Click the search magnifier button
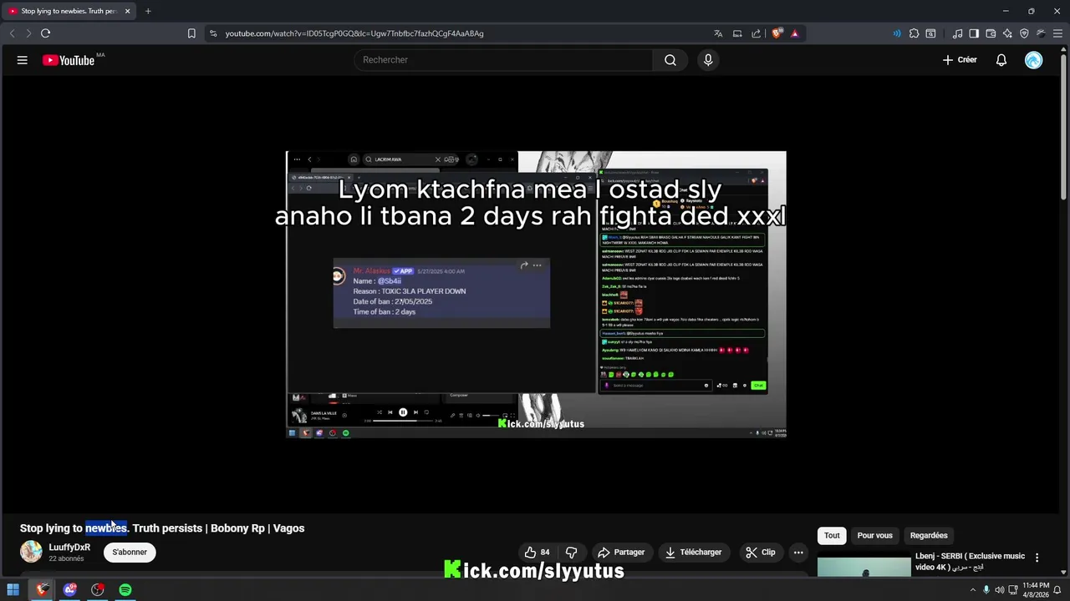1070x601 pixels. 670,60
